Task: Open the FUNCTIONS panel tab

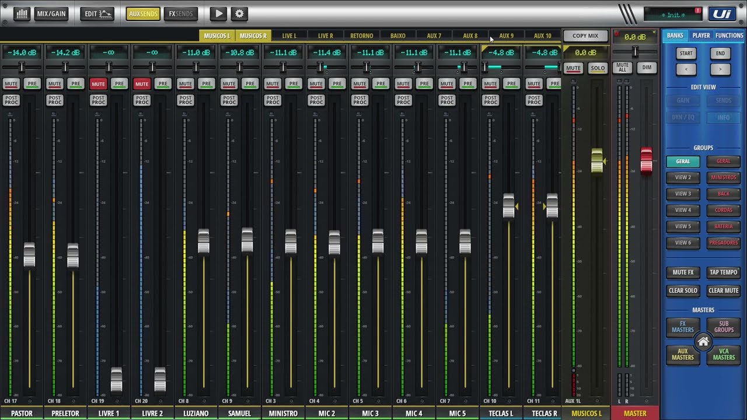Action: click(x=729, y=36)
